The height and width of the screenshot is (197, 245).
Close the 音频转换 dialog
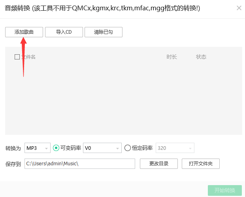239,8
